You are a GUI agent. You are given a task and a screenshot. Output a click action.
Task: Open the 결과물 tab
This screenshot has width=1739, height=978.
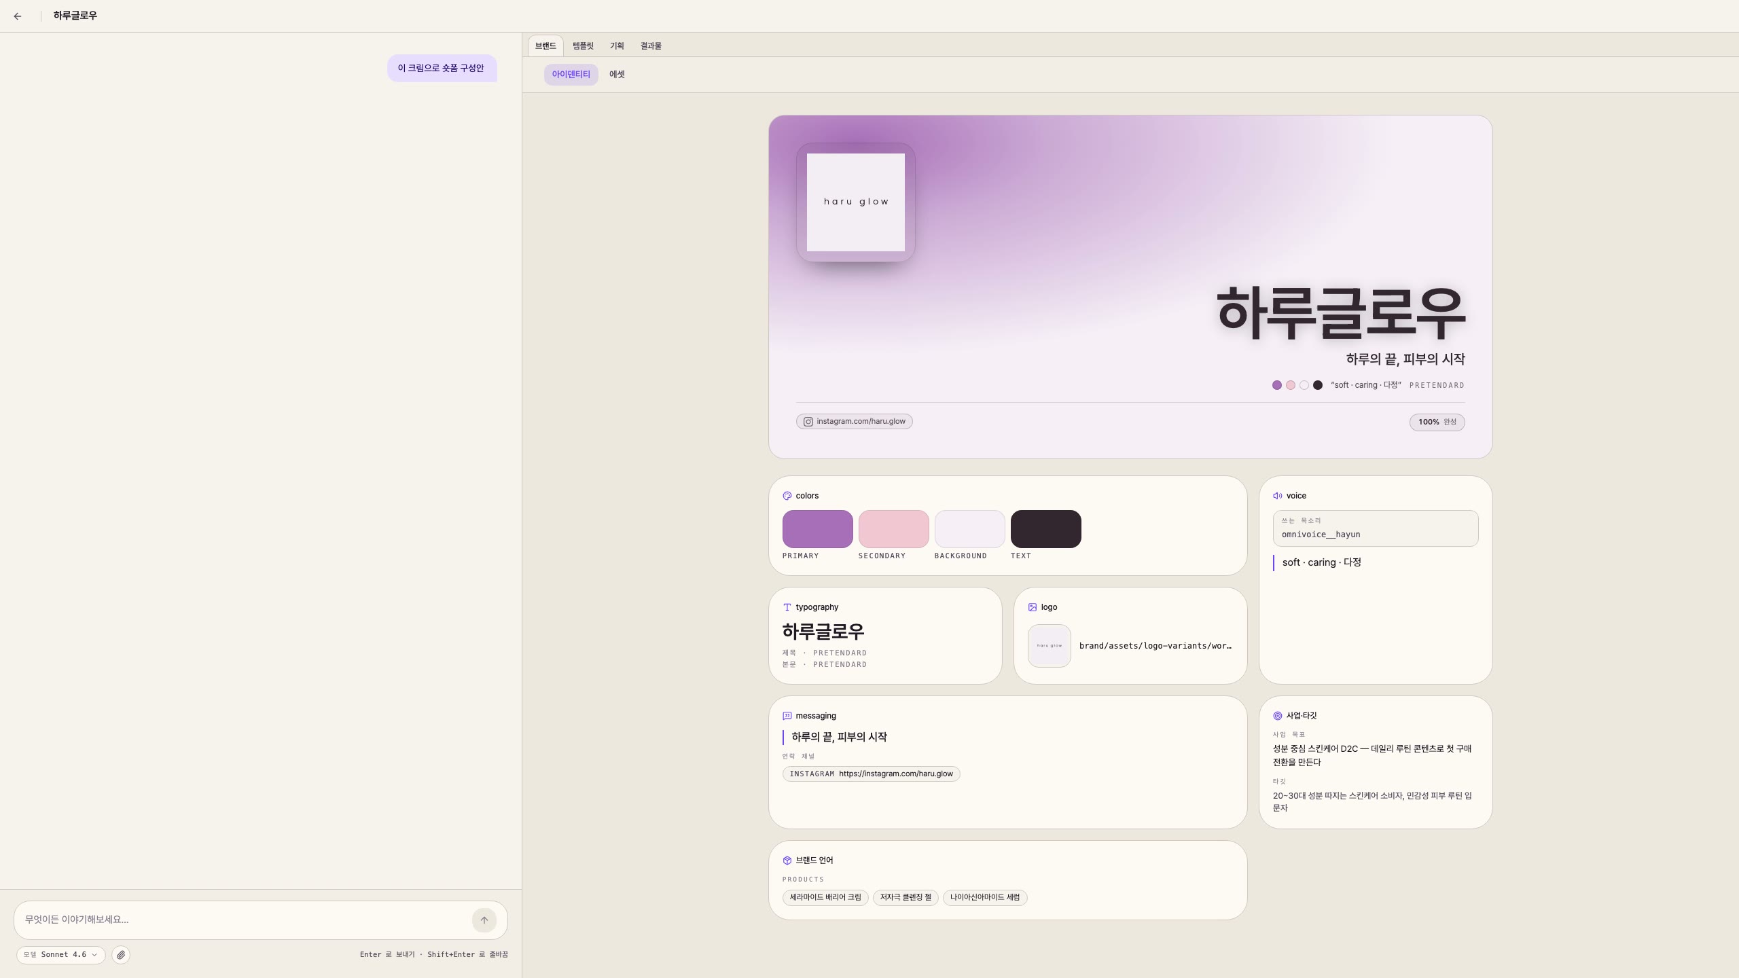651,46
